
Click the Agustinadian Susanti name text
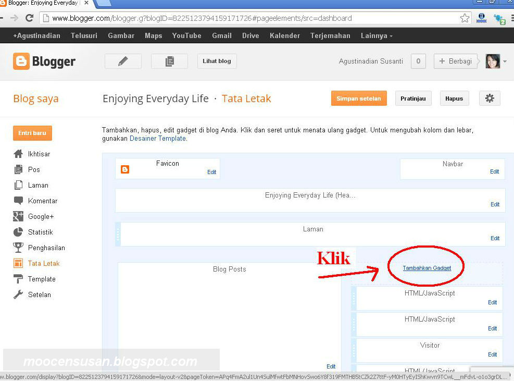click(371, 62)
